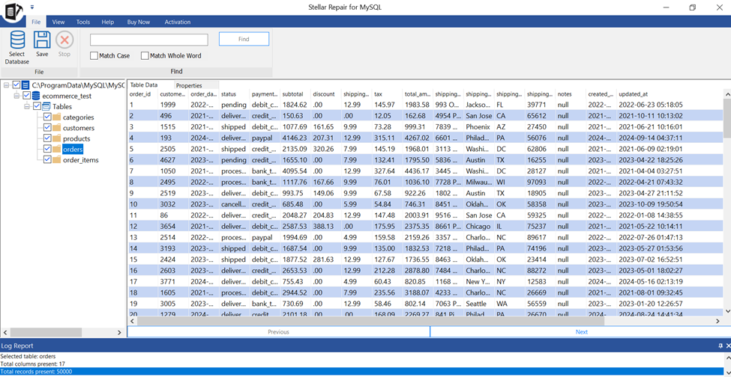Click the Find button
Screen dimensions: 731x377
244,39
